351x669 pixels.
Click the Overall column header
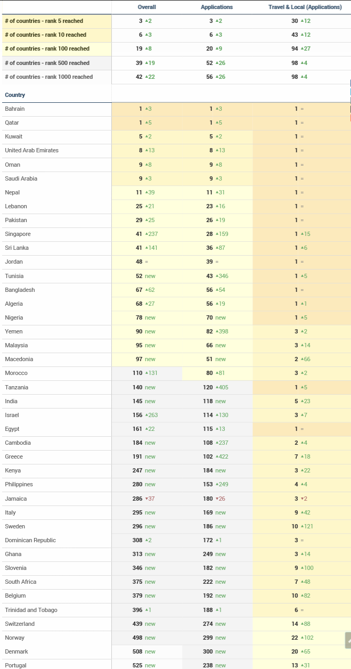tap(146, 7)
